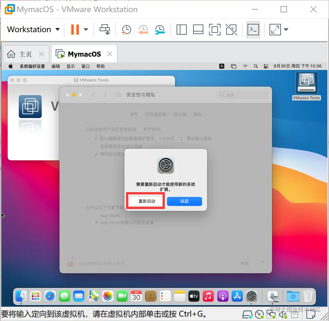The height and width of the screenshot is (321, 329).
Task: Close the MymacOS tab
Action: click(109, 54)
